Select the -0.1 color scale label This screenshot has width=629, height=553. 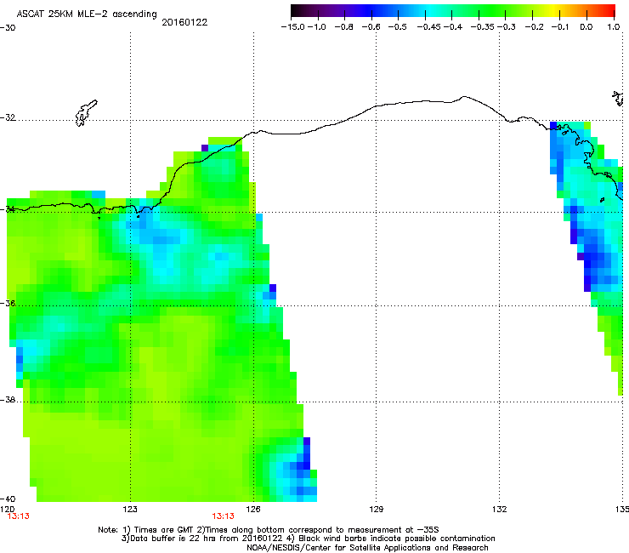560,27
